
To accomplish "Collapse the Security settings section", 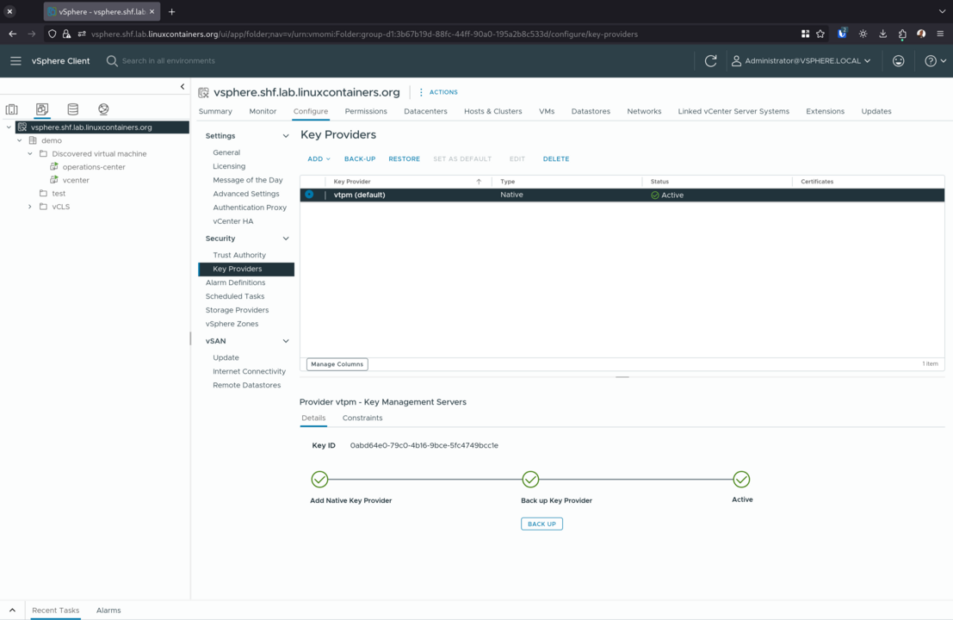I will pyautogui.click(x=286, y=239).
